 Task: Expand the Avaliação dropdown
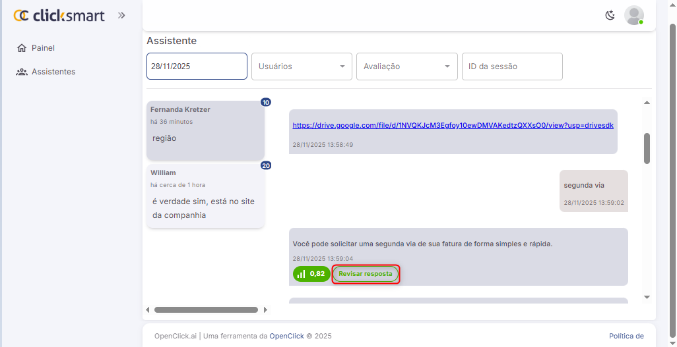click(x=406, y=67)
